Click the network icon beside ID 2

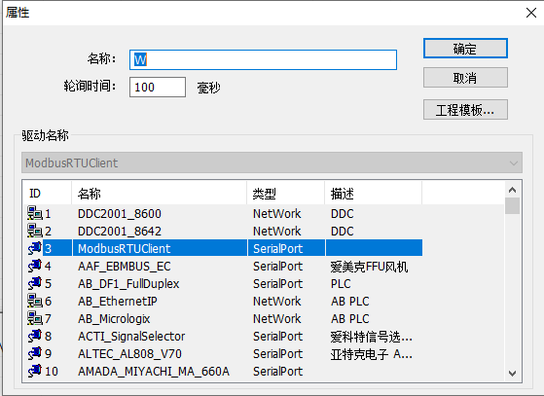(x=35, y=231)
